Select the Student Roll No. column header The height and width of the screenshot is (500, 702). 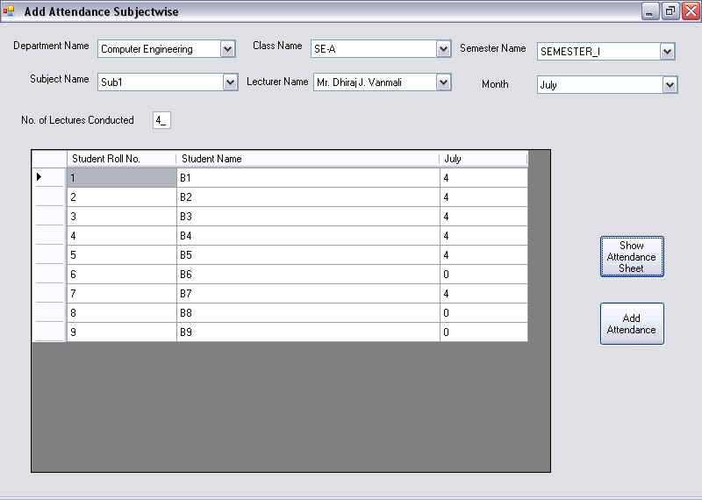[x=121, y=159]
